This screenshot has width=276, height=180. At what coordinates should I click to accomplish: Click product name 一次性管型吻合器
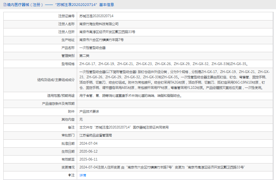pyautogui.click(x=92, y=48)
